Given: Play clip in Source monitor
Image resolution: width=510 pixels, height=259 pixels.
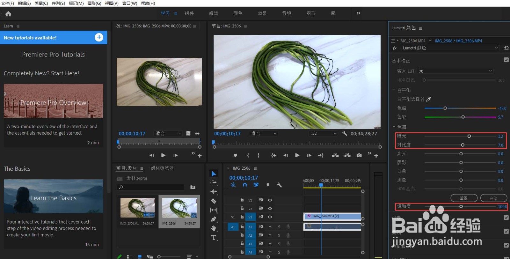Looking at the screenshot, I should coord(164,155).
